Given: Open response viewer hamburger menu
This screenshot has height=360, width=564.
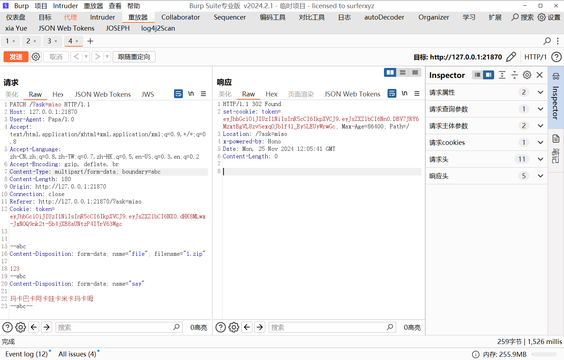Looking at the screenshot, I should pos(417,93).
